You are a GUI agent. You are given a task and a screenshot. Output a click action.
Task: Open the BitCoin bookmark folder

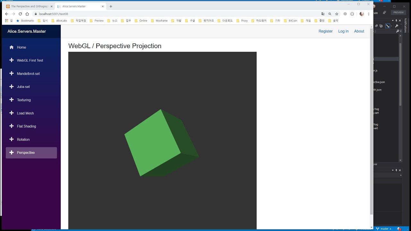(x=291, y=21)
